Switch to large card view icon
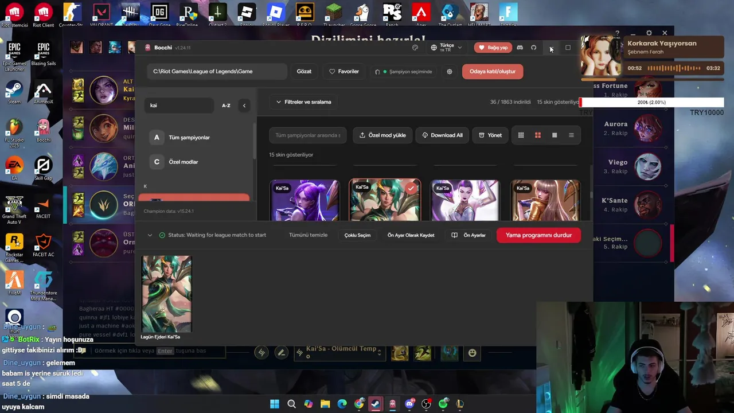This screenshot has height=413, width=734. [x=555, y=135]
